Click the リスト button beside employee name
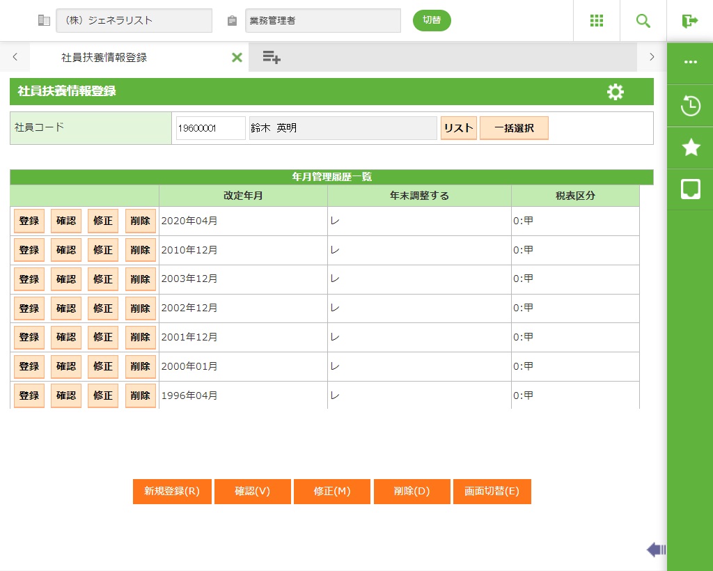Viewport: 713px width, 571px height. (458, 128)
